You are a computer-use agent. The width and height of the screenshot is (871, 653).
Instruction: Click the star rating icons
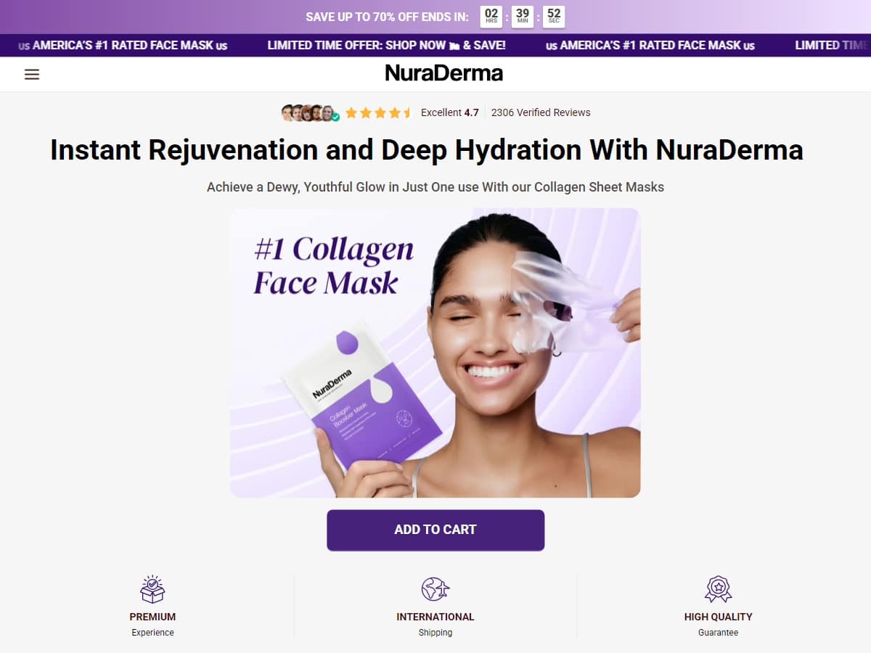(x=379, y=112)
